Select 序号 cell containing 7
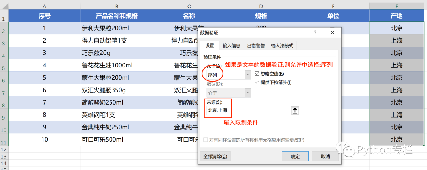Viewport: 427px width, 170px height. tap(45, 103)
